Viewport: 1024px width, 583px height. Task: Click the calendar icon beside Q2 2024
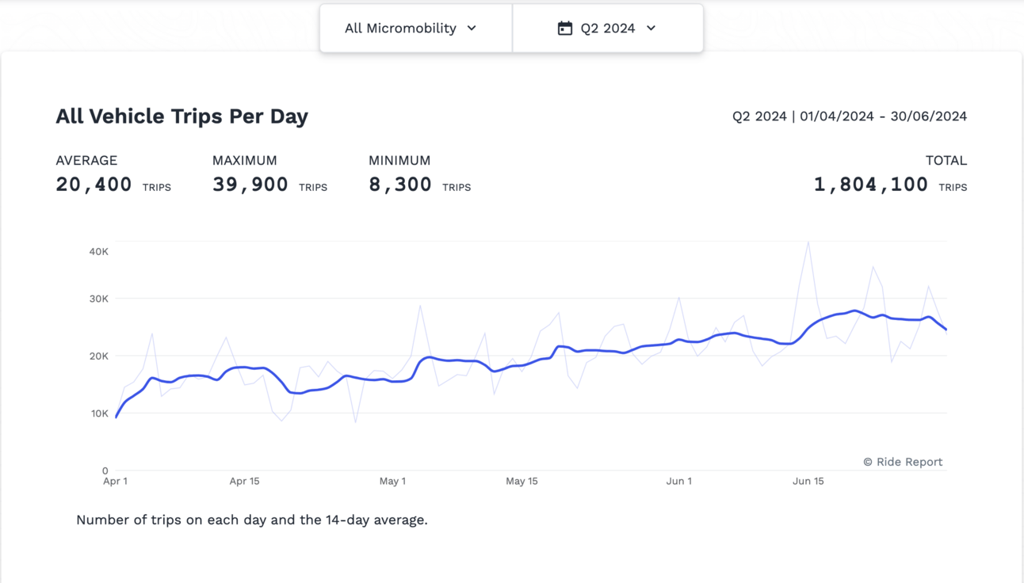(x=564, y=29)
